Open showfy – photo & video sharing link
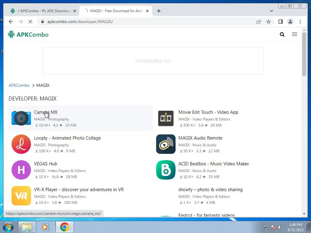This screenshot has height=233, width=311. pos(210,189)
